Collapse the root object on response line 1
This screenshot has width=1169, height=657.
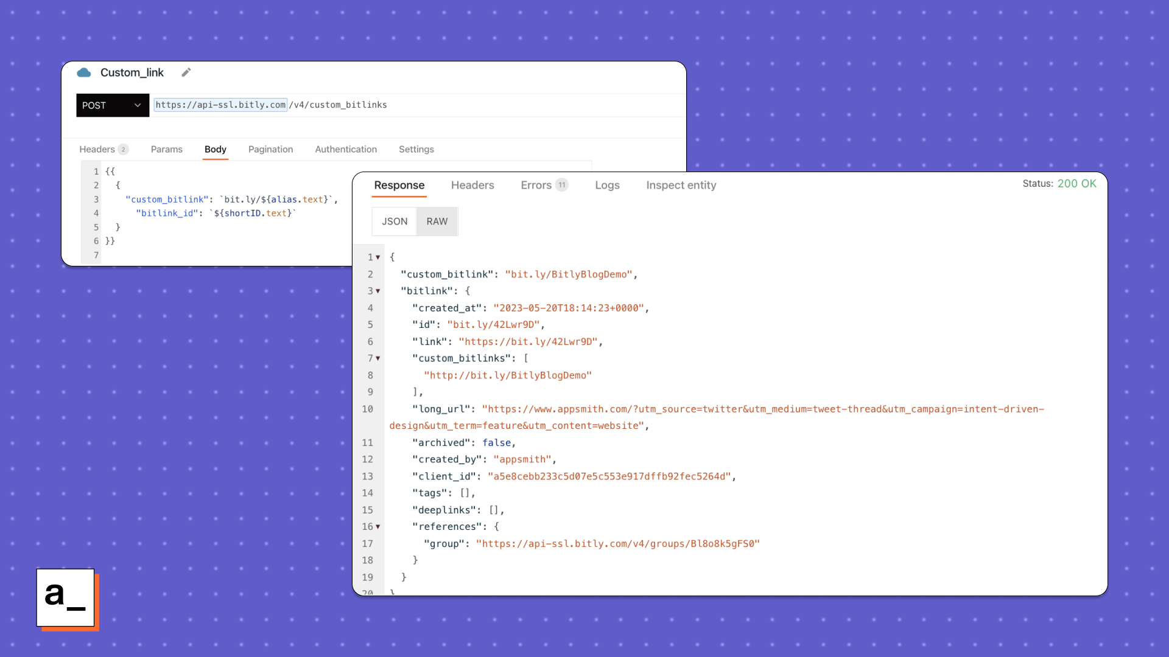coord(378,257)
